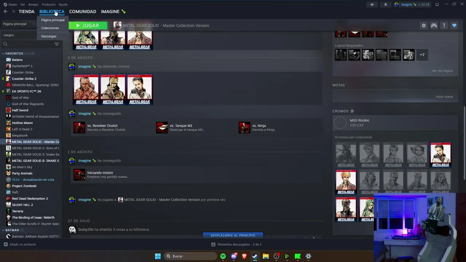Open the Productos menu
The width and height of the screenshot is (466, 262).
48,4
